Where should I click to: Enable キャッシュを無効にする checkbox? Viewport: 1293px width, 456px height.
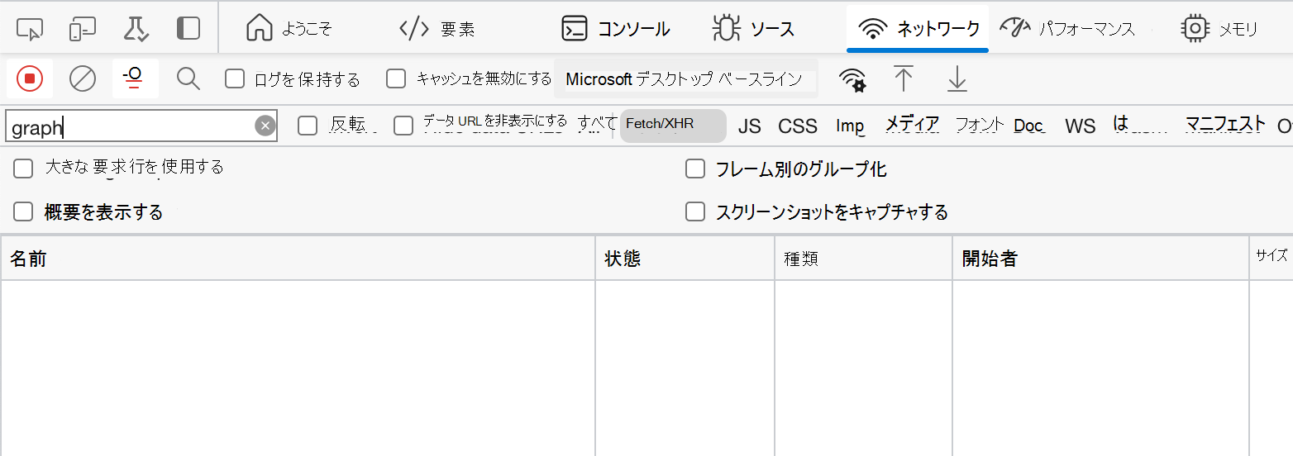[397, 78]
